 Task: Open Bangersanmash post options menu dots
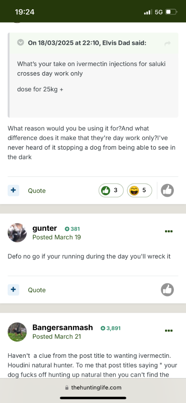coord(169,330)
